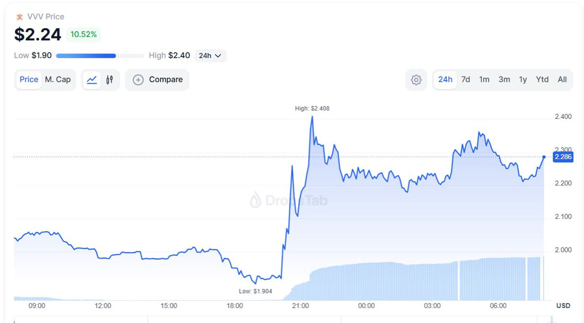Select the 7d timeframe tab
Image resolution: width=584 pixels, height=323 pixels.
[x=466, y=80]
